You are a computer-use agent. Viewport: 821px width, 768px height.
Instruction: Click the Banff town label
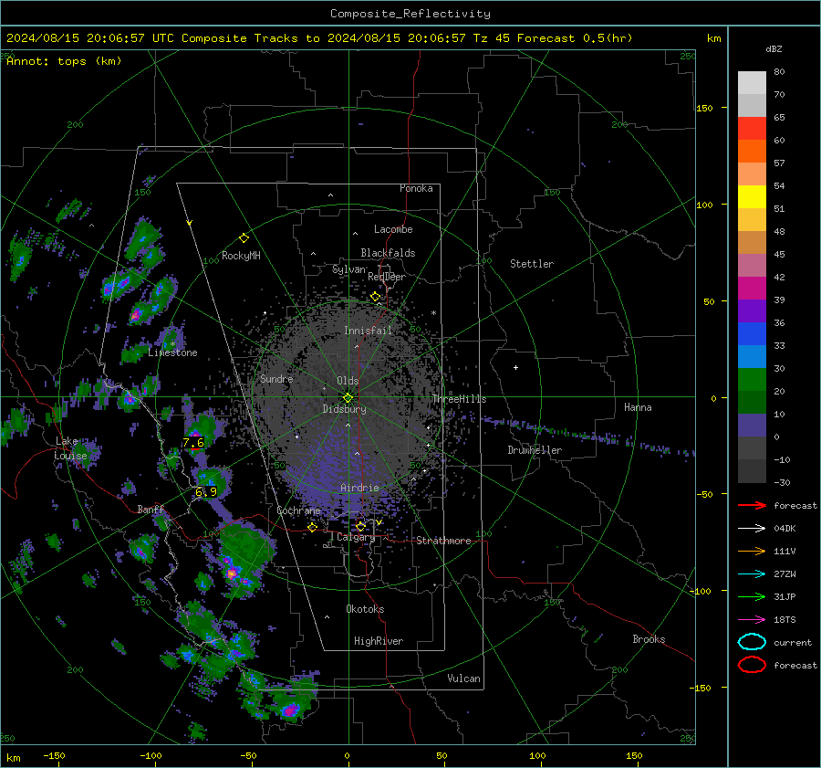(x=151, y=509)
